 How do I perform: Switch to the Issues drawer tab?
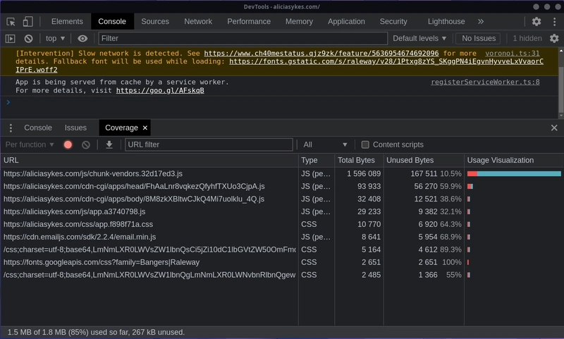[75, 128]
